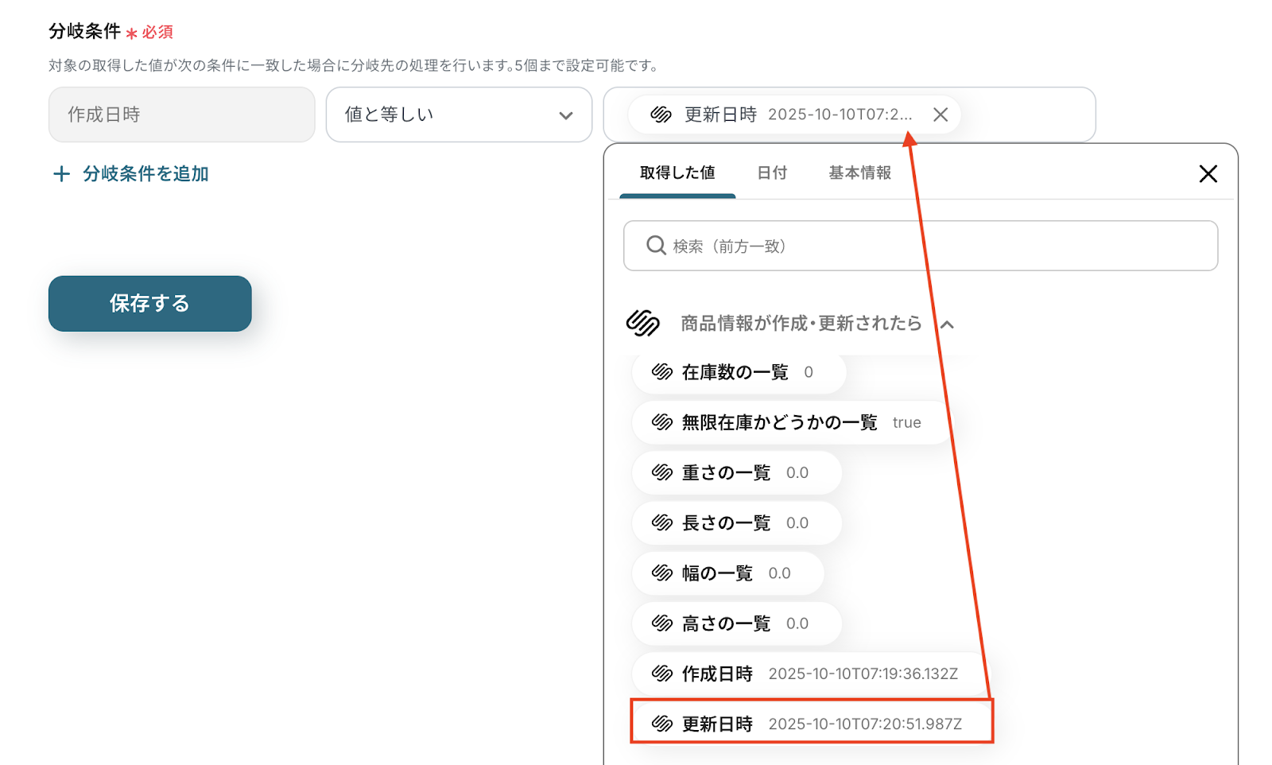Remove the 更新日時 chip from the value field
This screenshot has height=765, width=1272.
click(940, 115)
